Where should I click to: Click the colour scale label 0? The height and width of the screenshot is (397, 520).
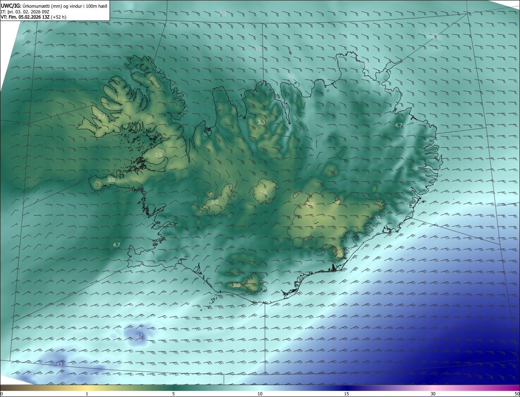[x=2, y=394]
